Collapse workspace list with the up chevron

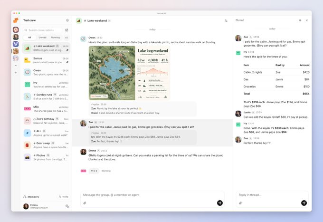tap(16, 66)
